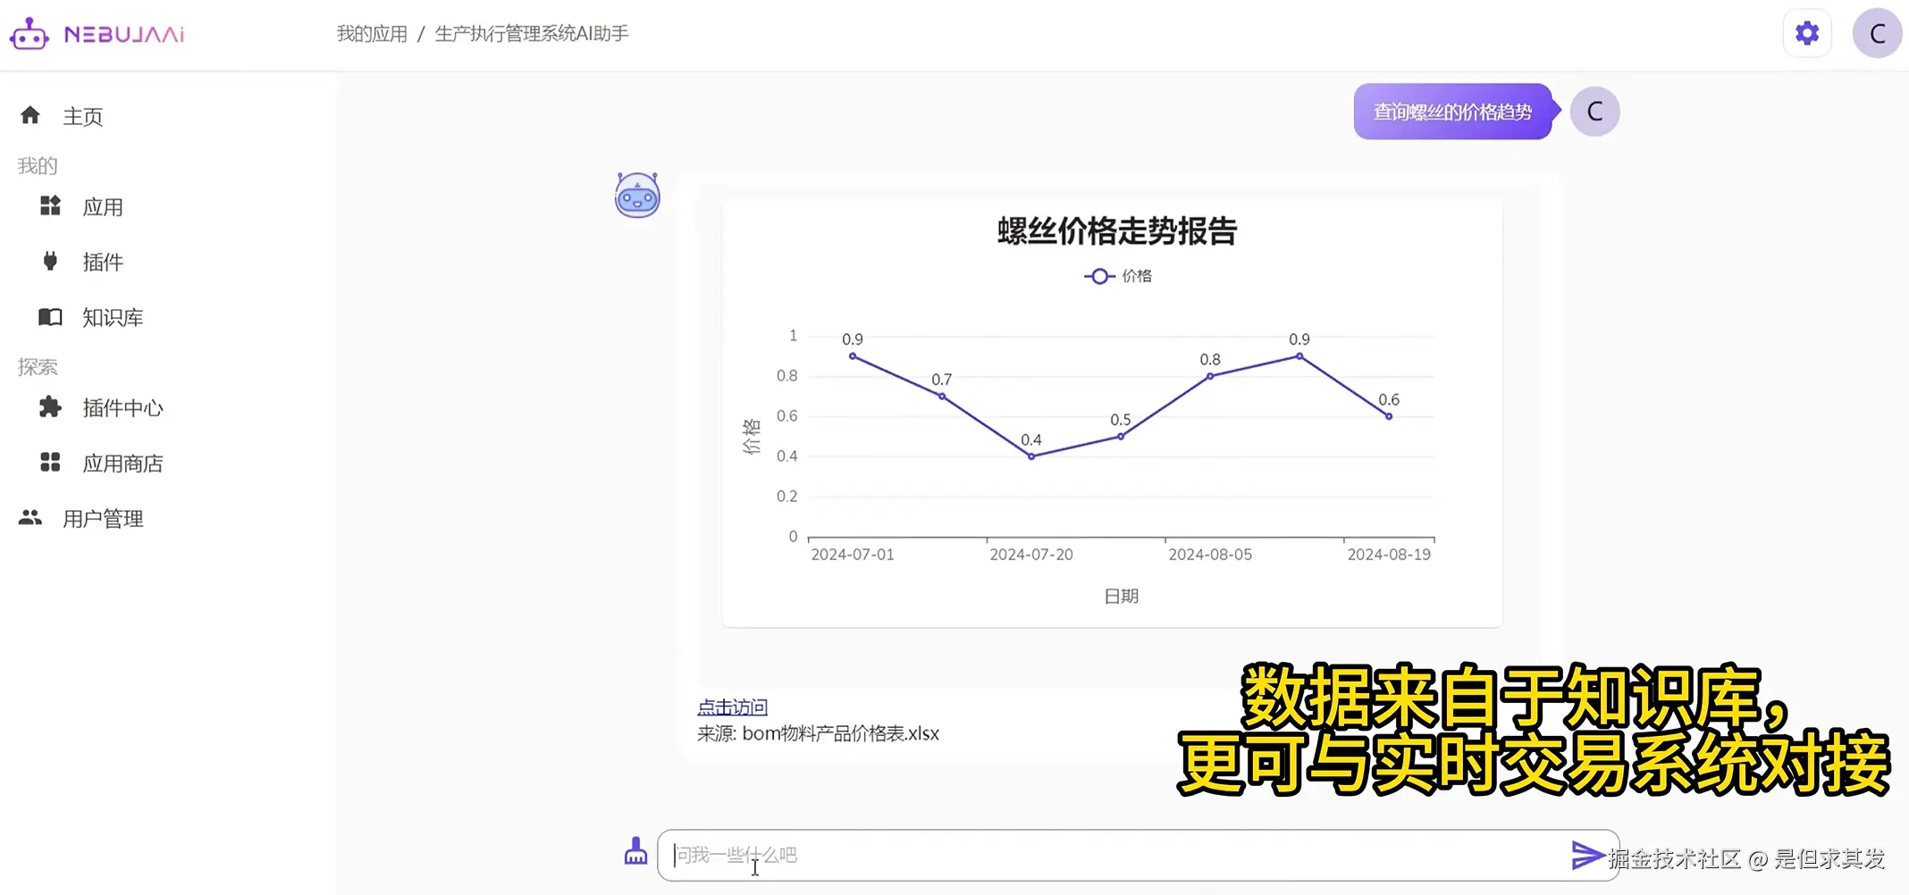Select the 应用 sidebar icon

click(x=49, y=206)
